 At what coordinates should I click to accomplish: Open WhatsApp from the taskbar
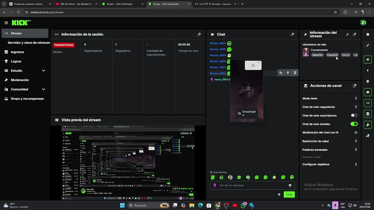[x=243, y=205]
